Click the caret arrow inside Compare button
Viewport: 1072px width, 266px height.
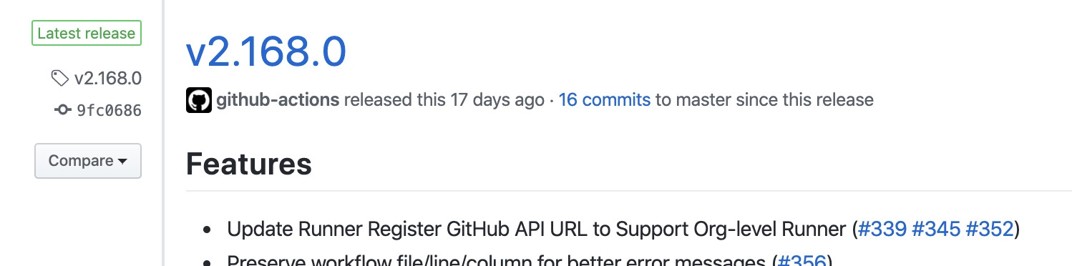[x=122, y=162]
